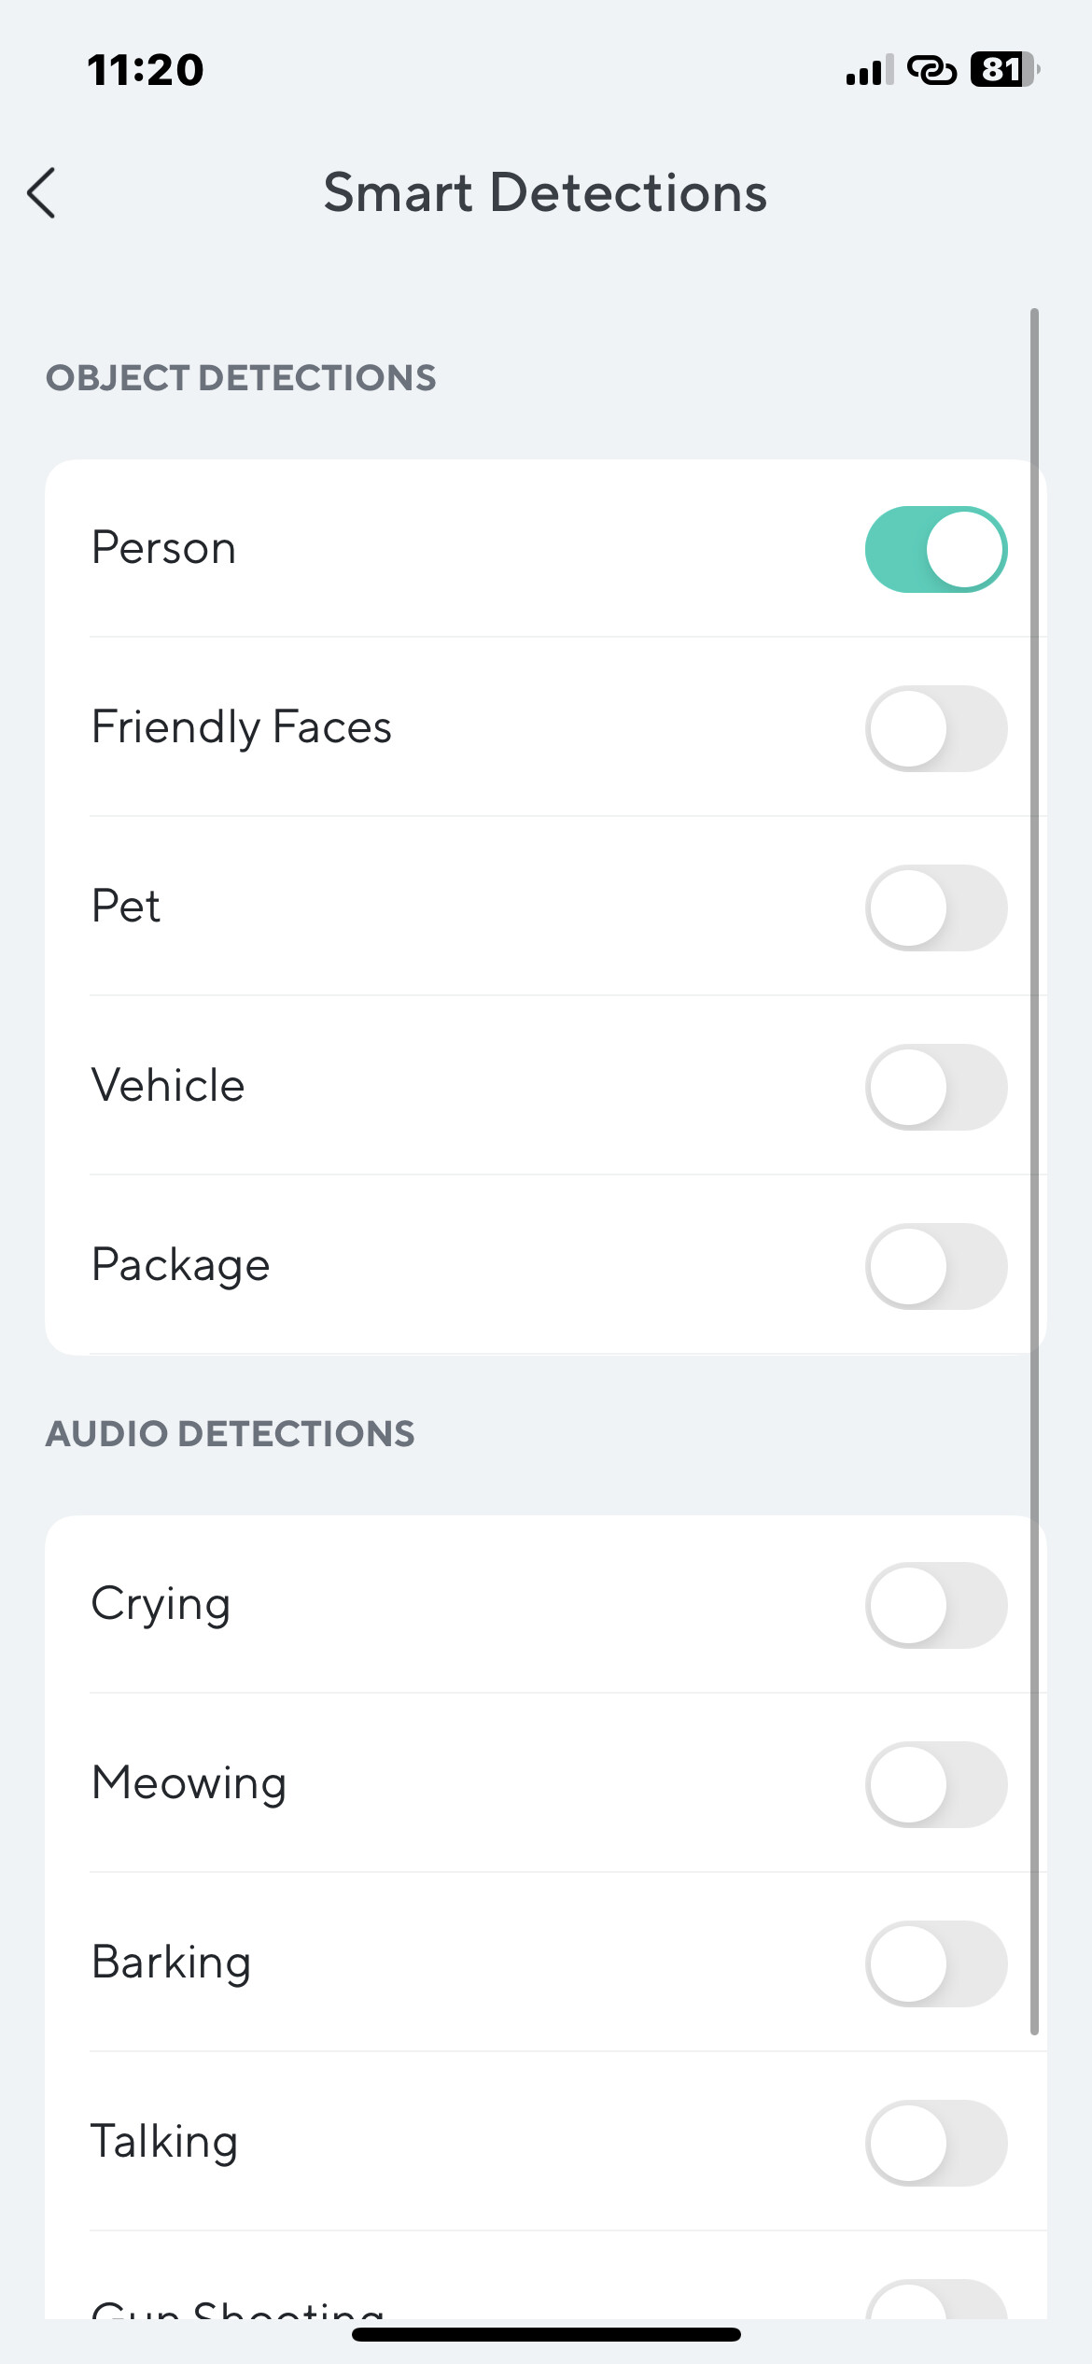Disable Person detection toggle

coord(935,549)
